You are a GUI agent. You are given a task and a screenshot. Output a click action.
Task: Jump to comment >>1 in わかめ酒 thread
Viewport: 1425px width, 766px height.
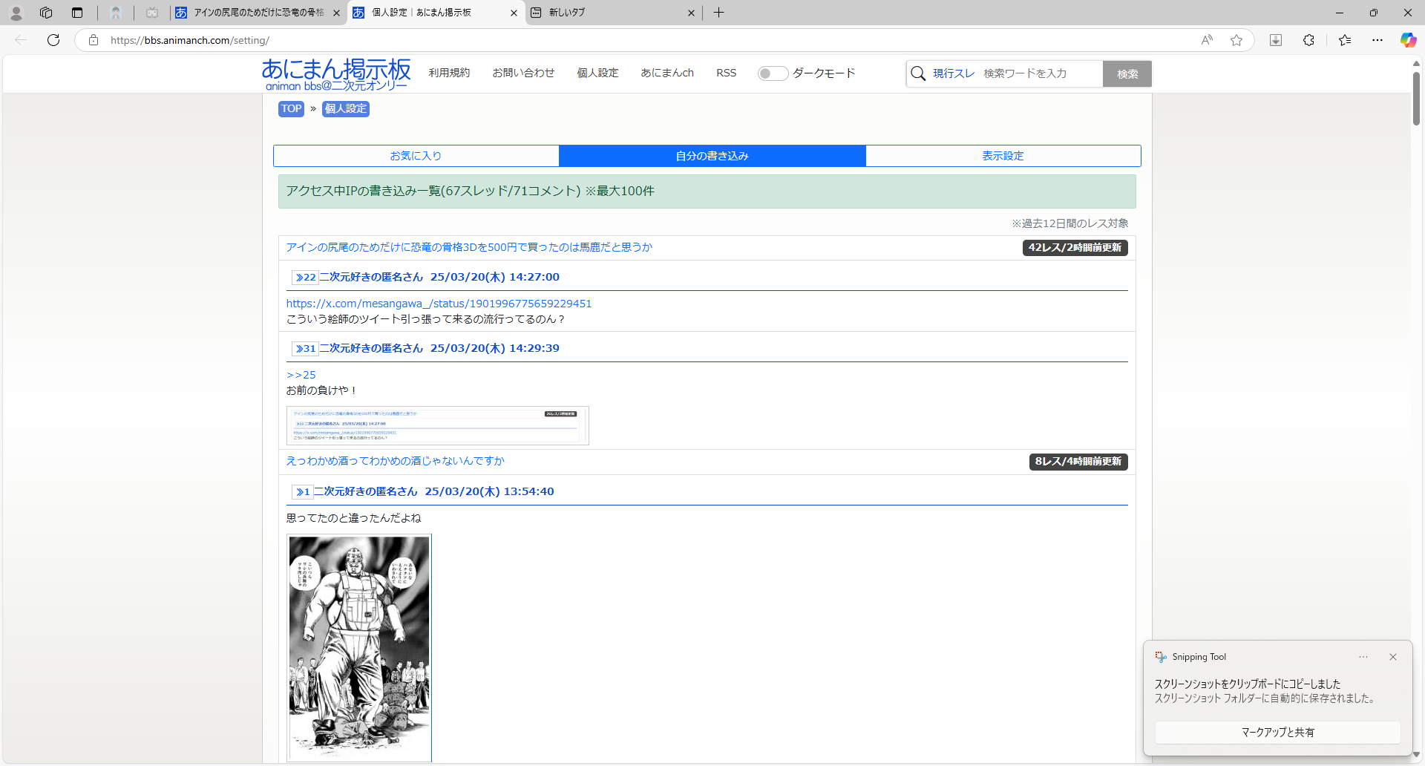pyautogui.click(x=302, y=492)
